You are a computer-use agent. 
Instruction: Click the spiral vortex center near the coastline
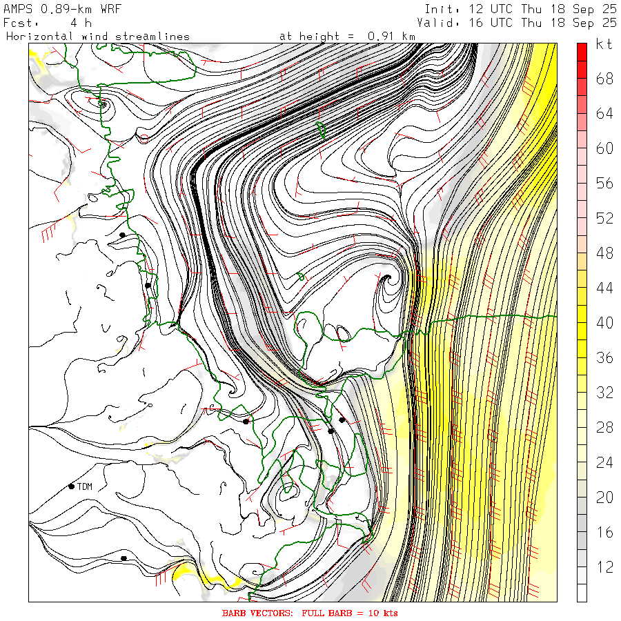click(x=388, y=279)
